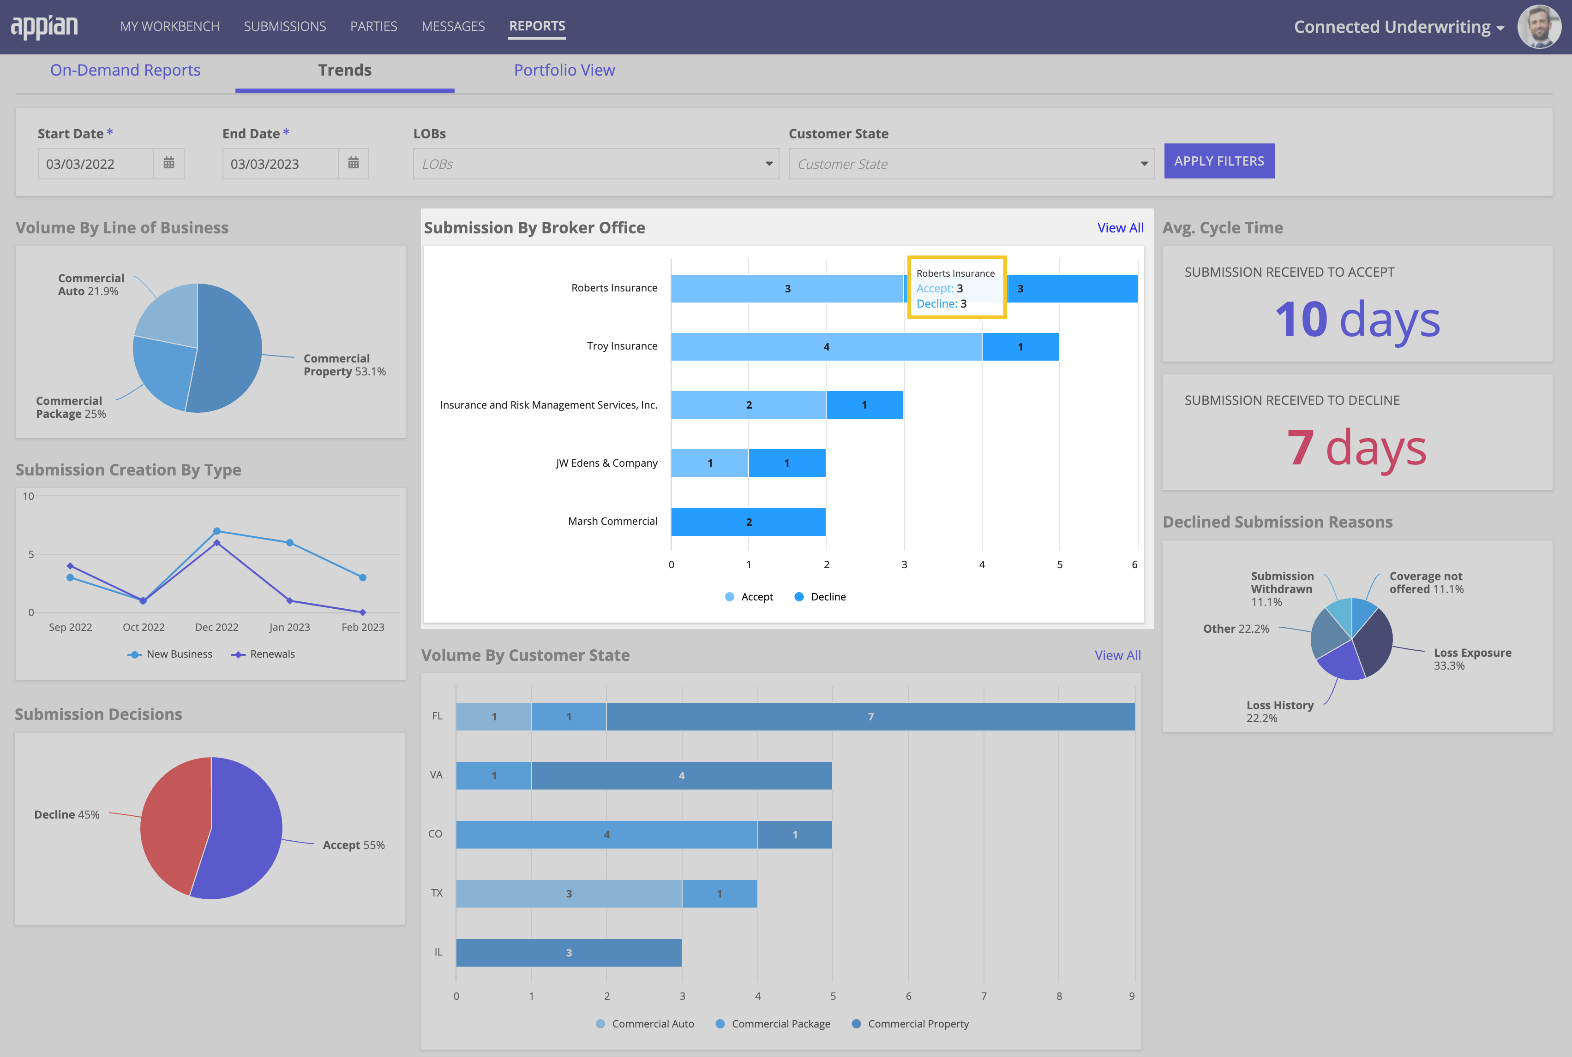Switch to the Portfolio View tab

click(x=564, y=70)
